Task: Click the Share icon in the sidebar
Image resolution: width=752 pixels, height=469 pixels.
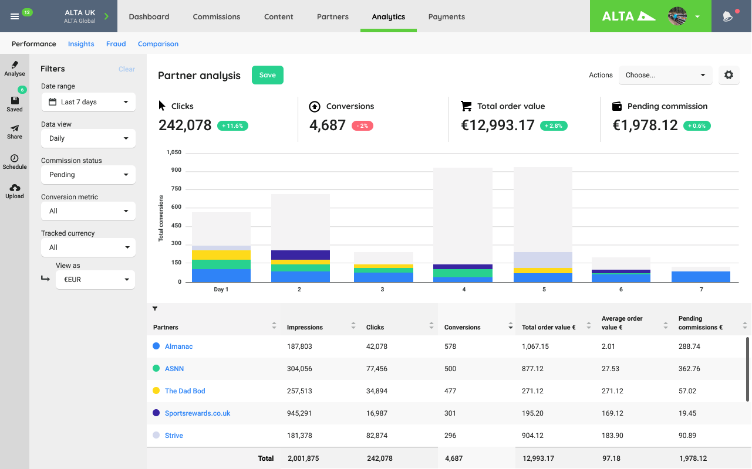Action: point(15,131)
